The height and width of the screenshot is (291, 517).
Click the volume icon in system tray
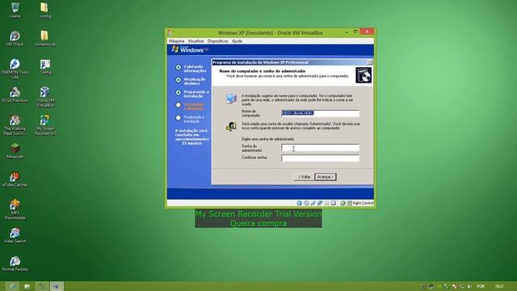pos(469,286)
